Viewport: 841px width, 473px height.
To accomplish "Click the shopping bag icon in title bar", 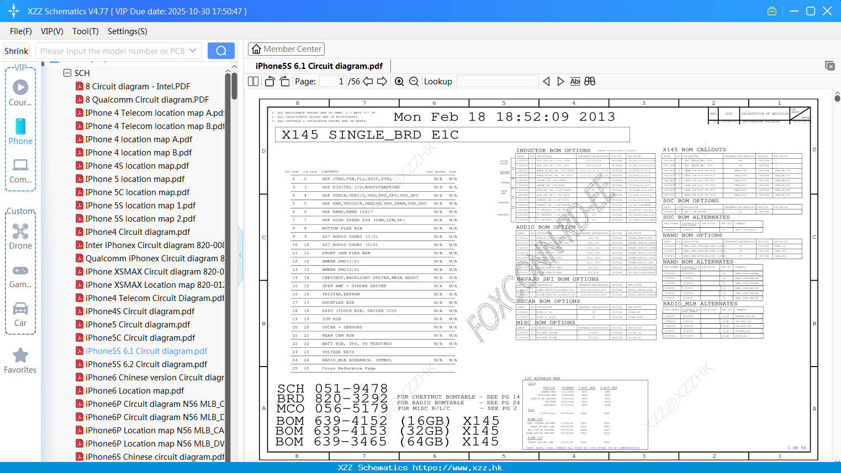I will pos(772,11).
